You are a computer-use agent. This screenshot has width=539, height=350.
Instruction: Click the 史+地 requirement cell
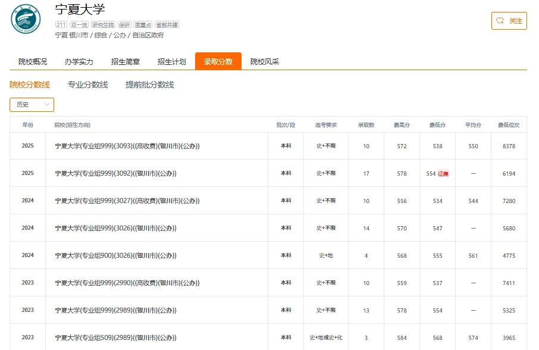(x=326, y=255)
